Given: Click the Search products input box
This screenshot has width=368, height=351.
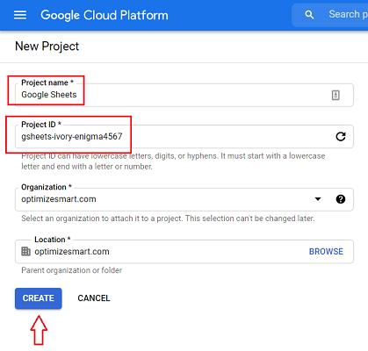Looking at the screenshot, I should pos(330,15).
